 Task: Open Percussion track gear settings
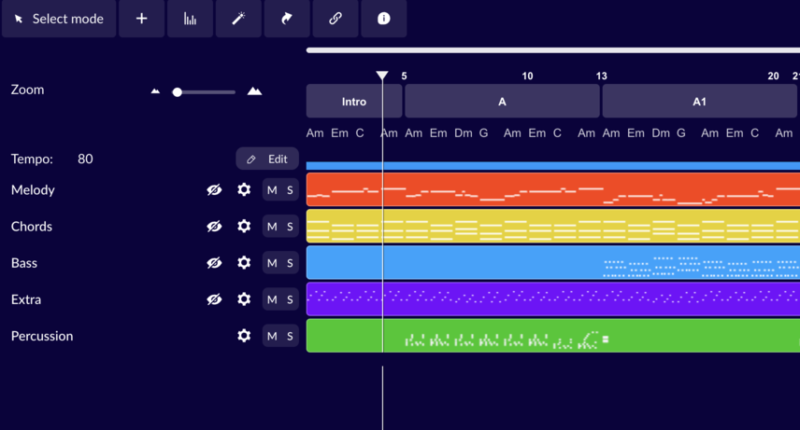coord(244,336)
